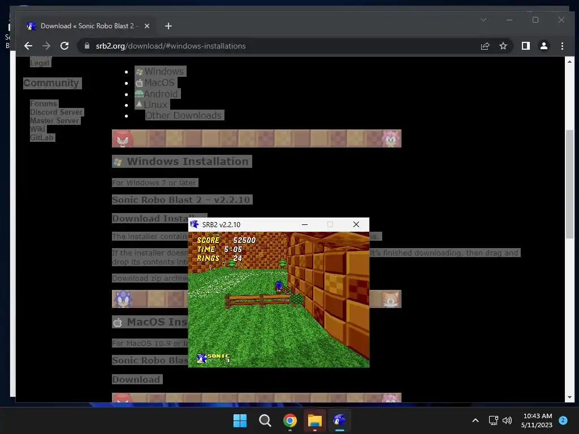The image size is (579, 434).
Task: Click the Community sidebar heading
Action: [51, 83]
